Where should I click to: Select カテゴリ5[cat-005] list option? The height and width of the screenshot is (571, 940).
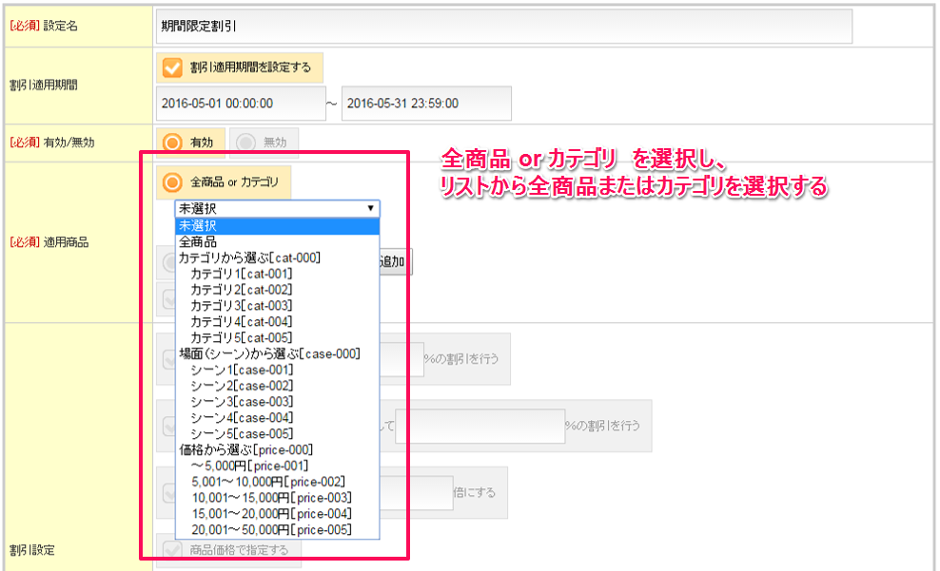tap(241, 337)
